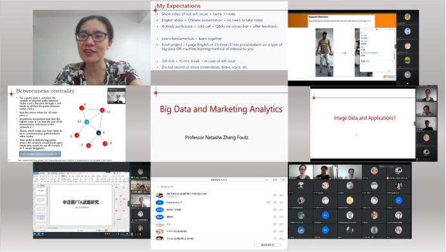The width and height of the screenshot is (446, 252).
Task: Toggle the host's microphone icon in participant list
Action: (275, 195)
